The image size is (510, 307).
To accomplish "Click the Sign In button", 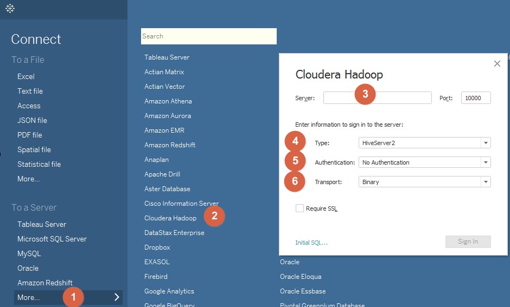I will [x=468, y=241].
